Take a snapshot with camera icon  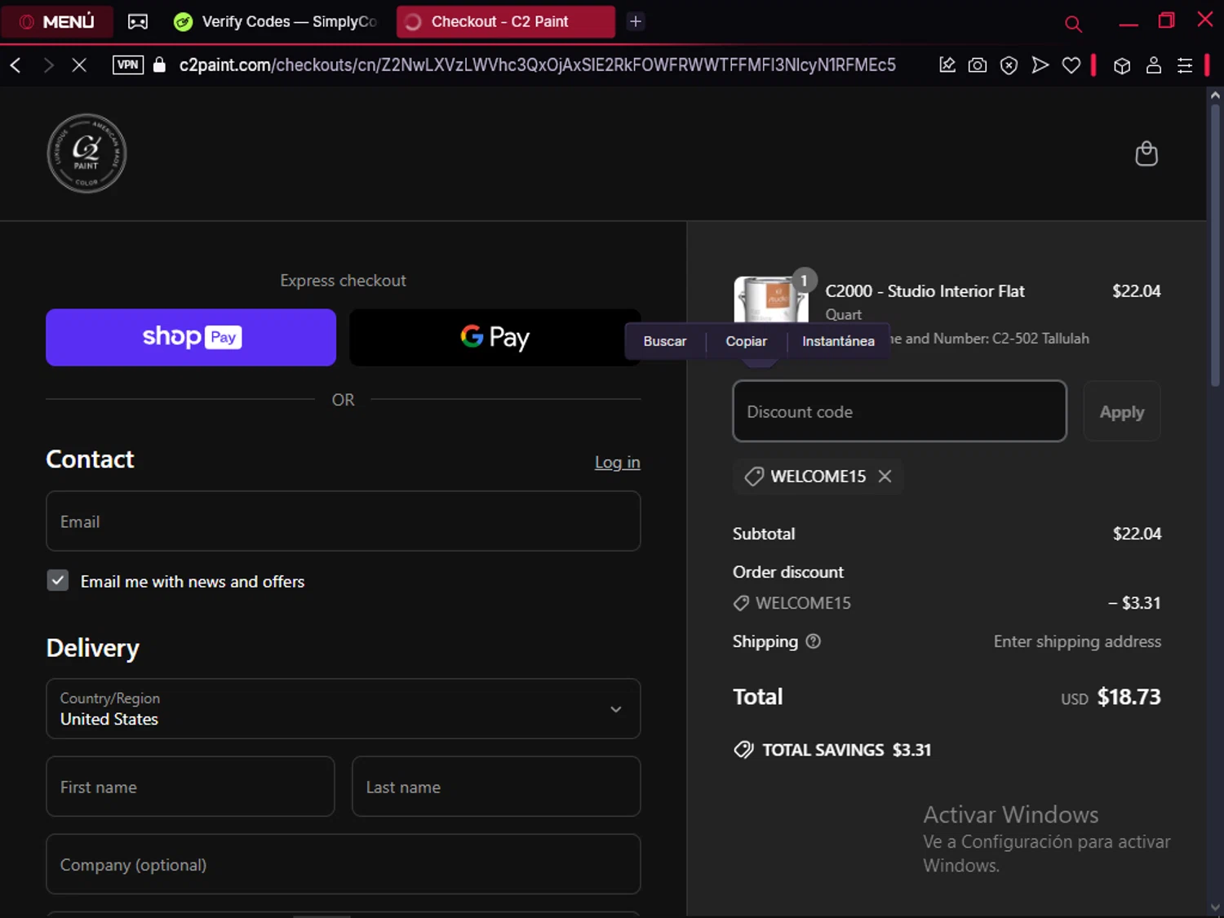pyautogui.click(x=978, y=65)
